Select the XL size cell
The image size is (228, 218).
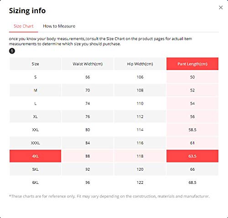35,117
